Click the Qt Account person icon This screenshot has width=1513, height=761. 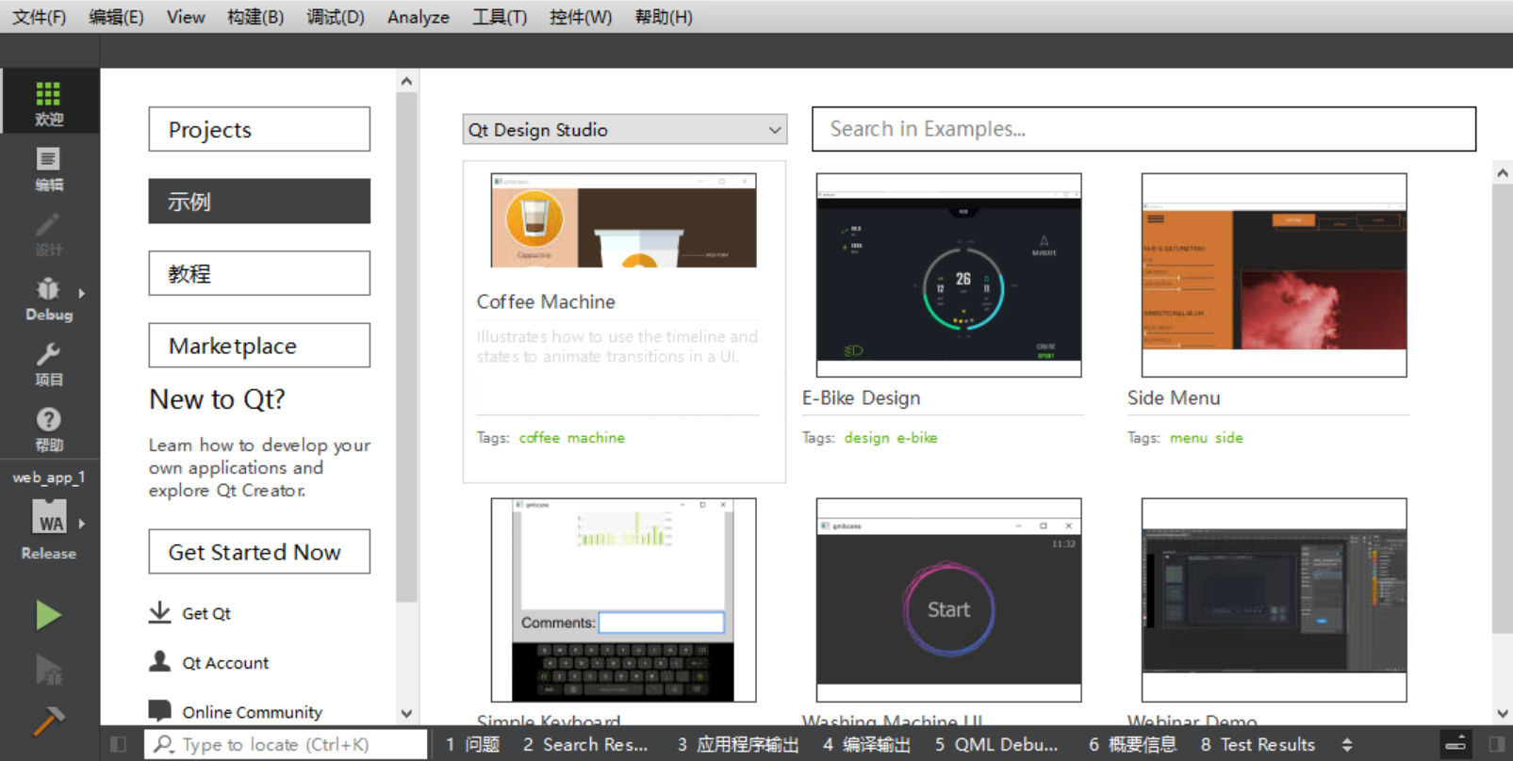pyautogui.click(x=160, y=661)
